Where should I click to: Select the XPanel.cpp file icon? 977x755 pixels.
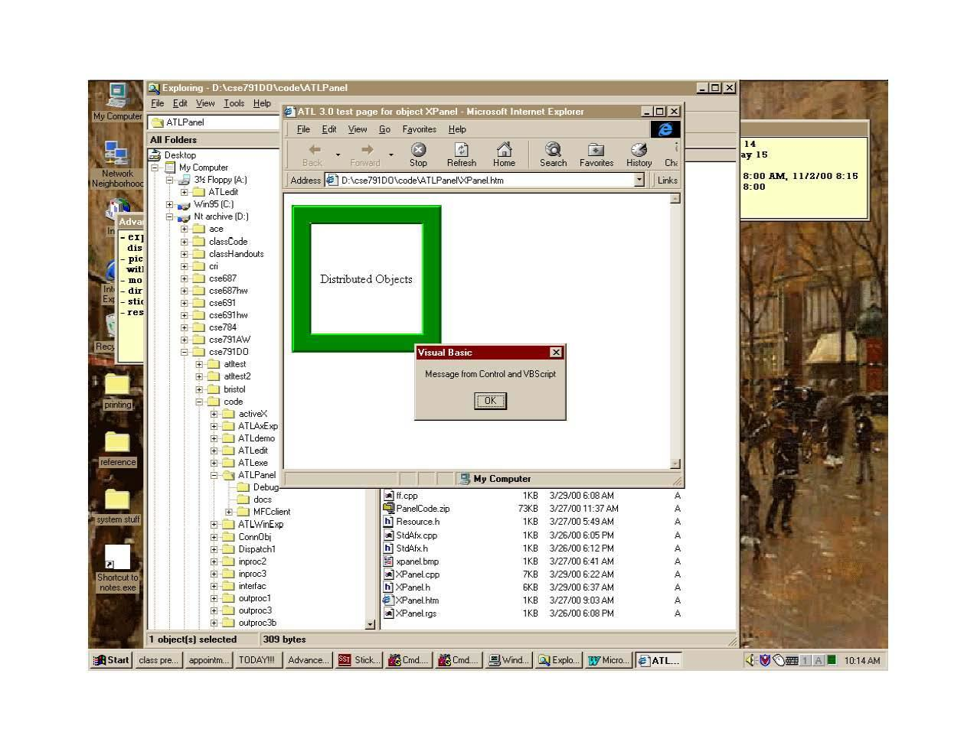388,574
